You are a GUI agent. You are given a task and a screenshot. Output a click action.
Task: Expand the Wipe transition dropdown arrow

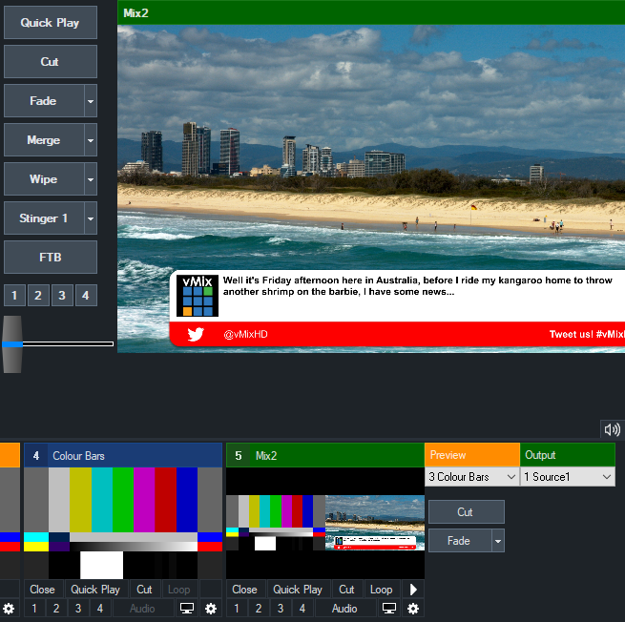point(91,179)
